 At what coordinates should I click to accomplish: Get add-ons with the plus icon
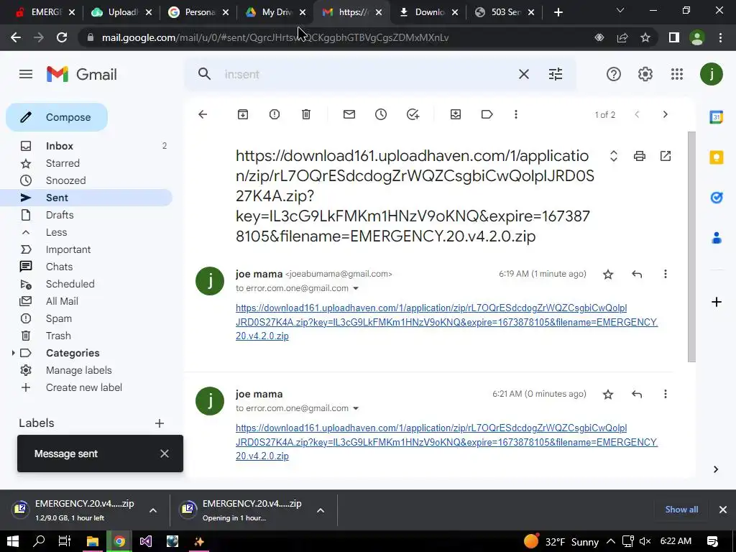(x=717, y=302)
